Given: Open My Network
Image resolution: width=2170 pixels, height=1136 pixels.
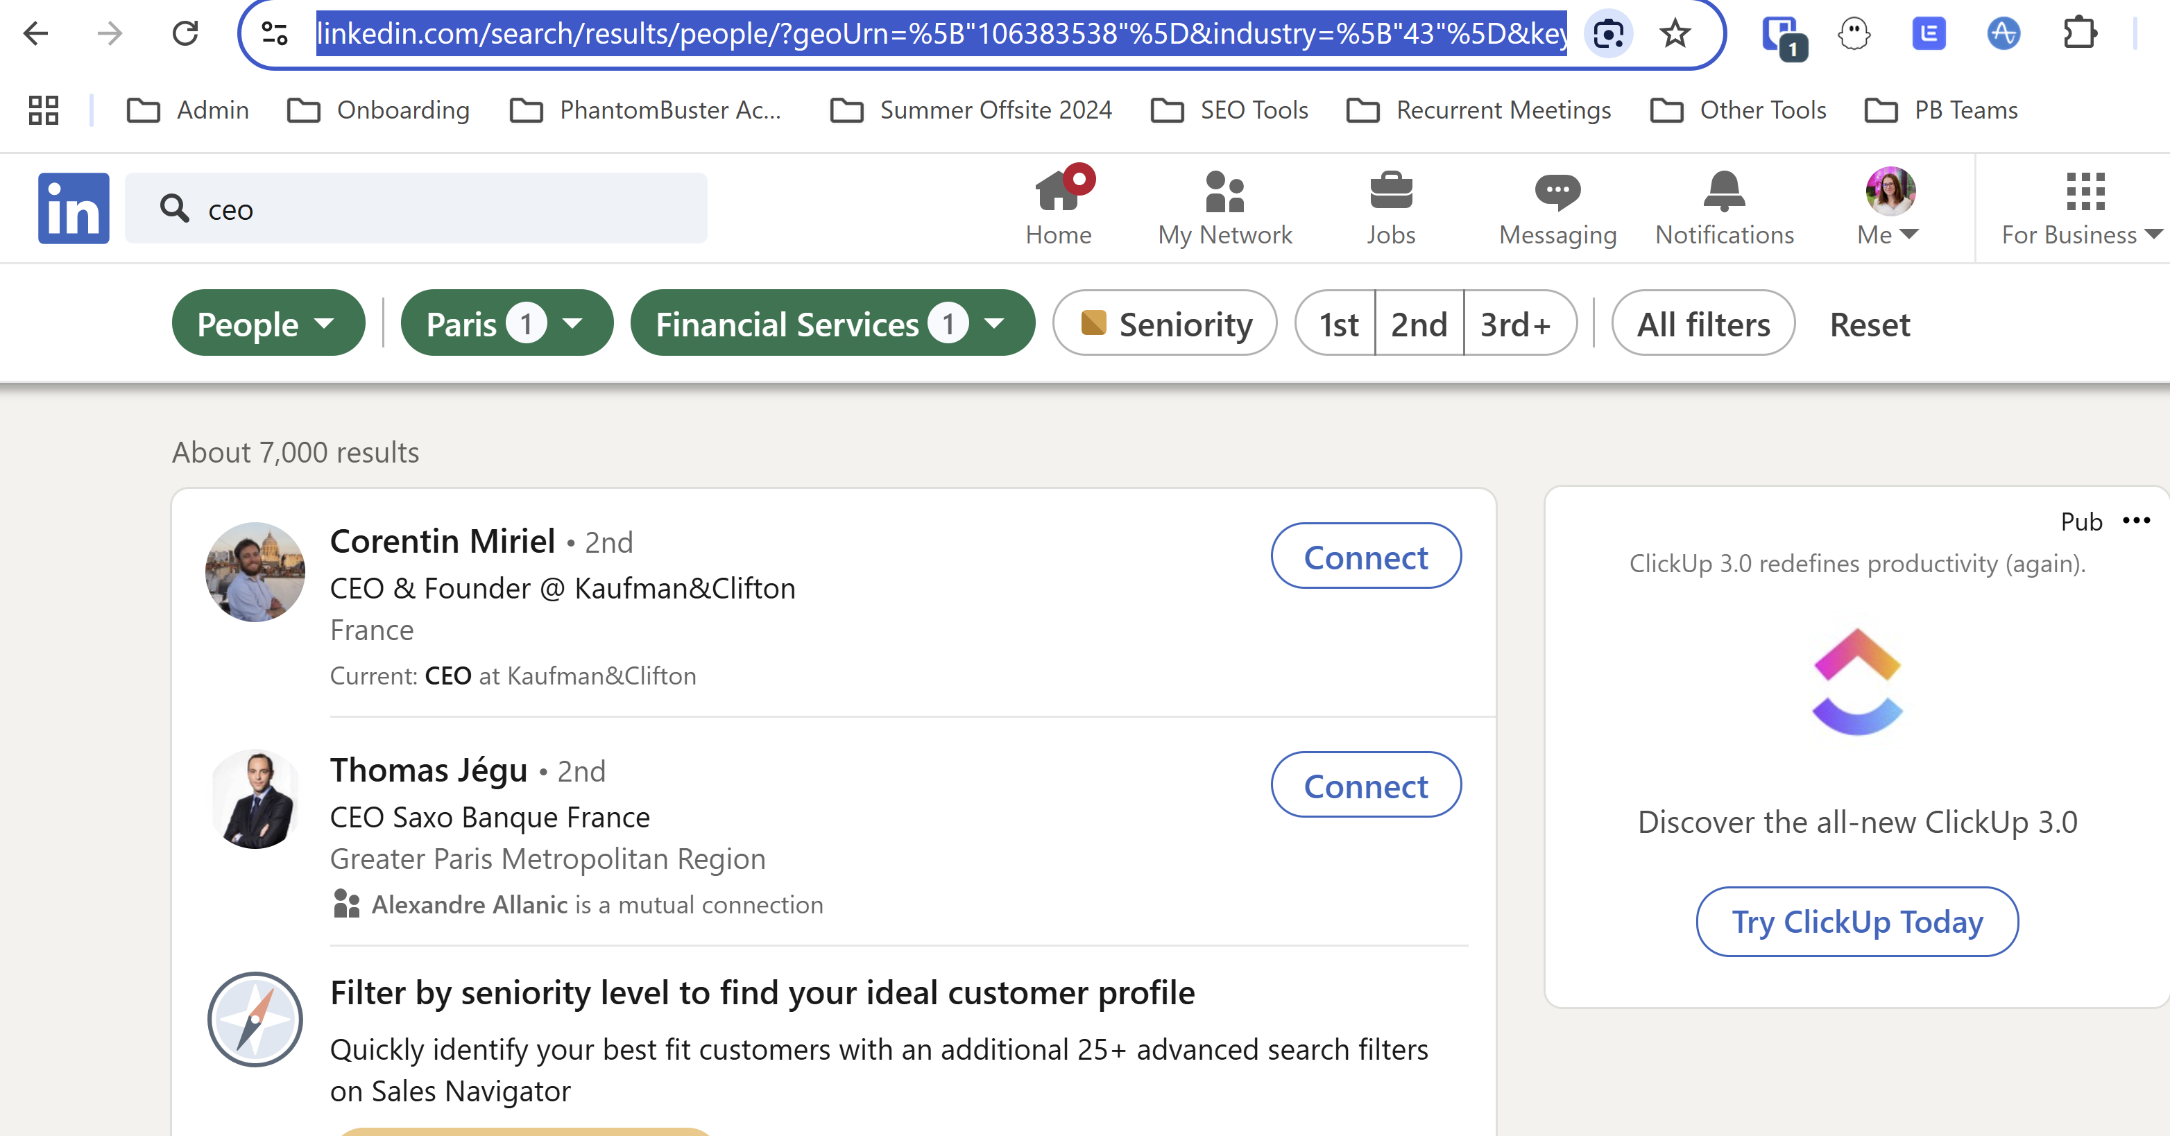Looking at the screenshot, I should 1225,207.
